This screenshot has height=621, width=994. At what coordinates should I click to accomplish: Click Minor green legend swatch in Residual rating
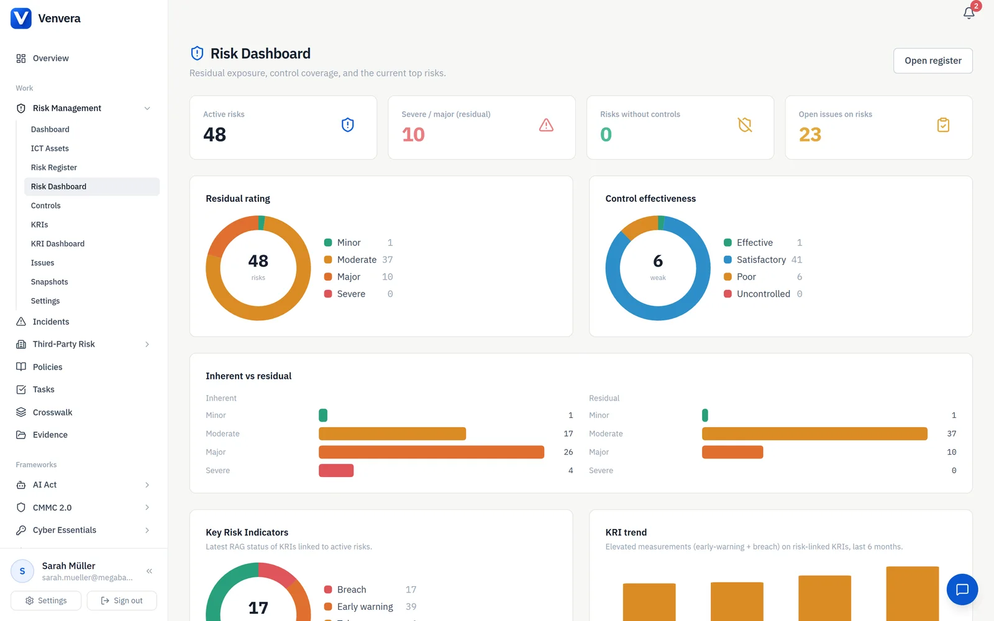tap(328, 243)
